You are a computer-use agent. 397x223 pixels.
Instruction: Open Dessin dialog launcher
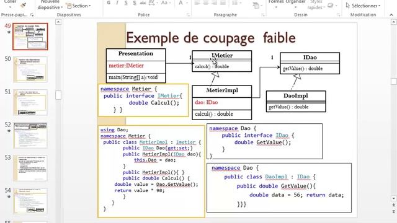(339, 15)
